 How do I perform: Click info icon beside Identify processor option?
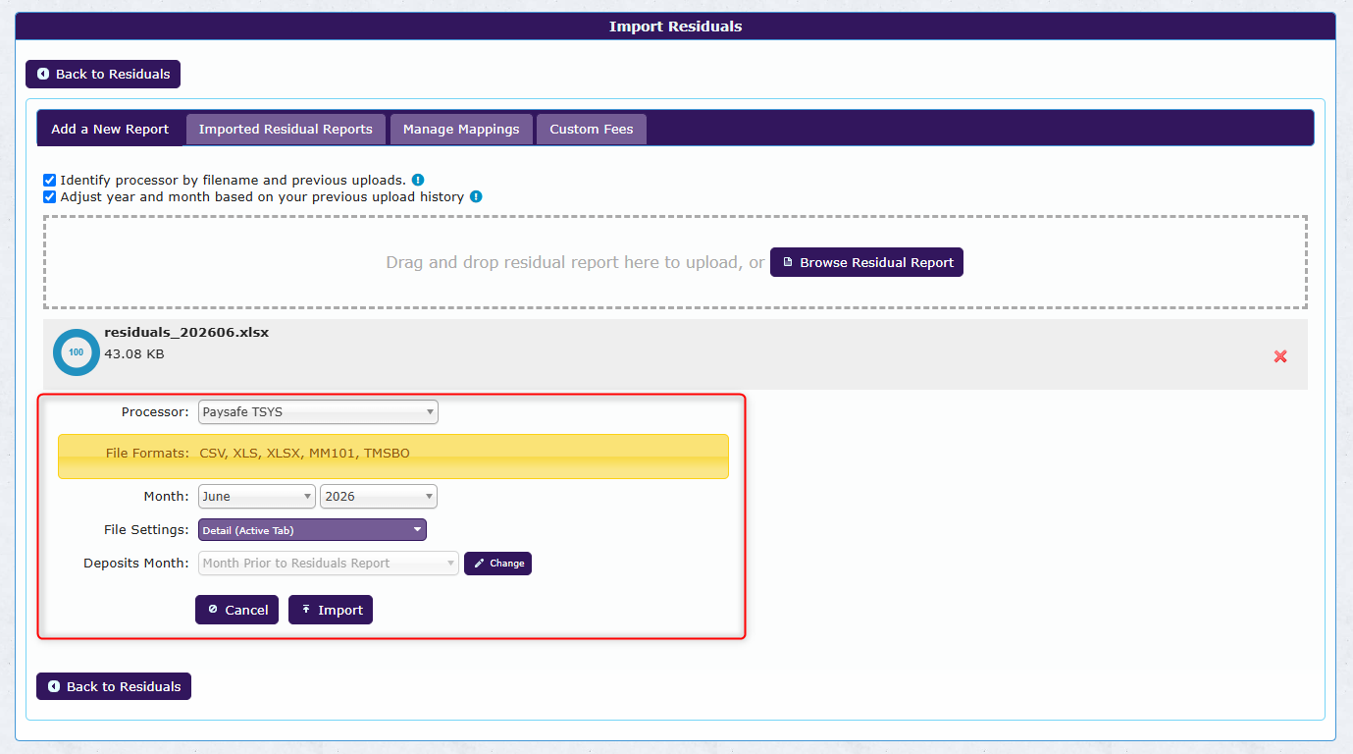point(418,180)
